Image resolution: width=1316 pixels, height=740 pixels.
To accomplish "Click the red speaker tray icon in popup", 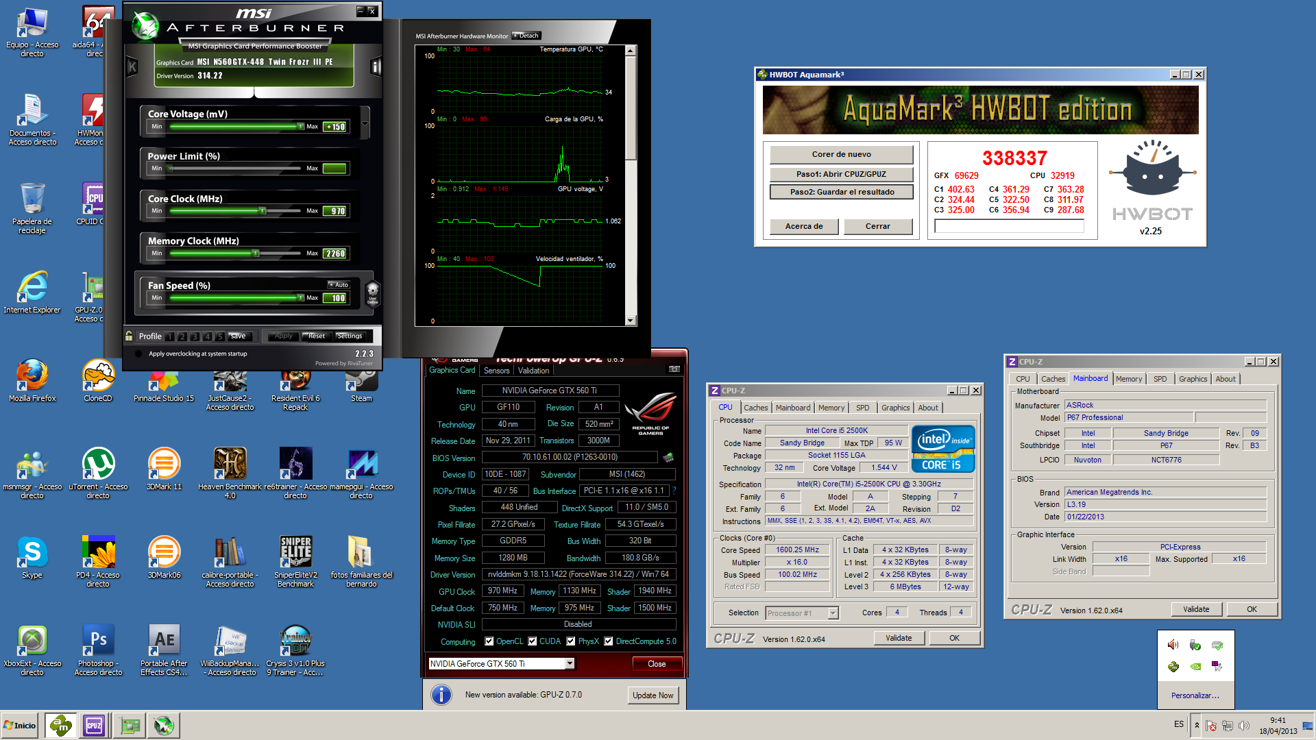I will coord(1173,645).
